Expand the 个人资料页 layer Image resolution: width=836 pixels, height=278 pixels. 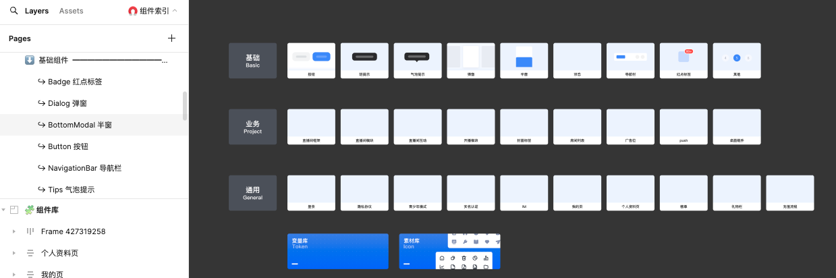pyautogui.click(x=14, y=253)
